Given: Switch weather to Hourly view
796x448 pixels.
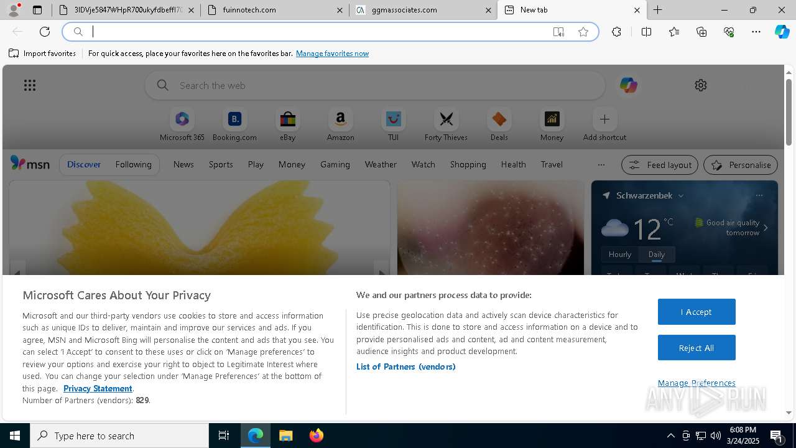Looking at the screenshot, I should (620, 254).
